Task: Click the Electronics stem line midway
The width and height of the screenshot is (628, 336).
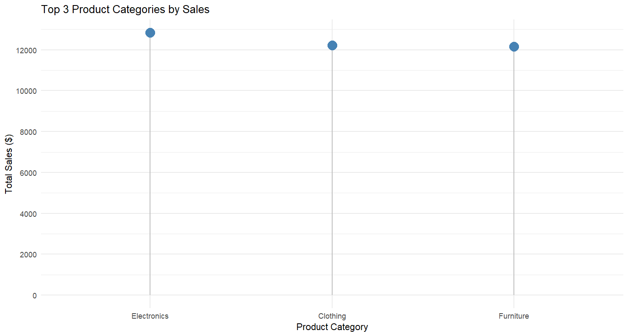Action: click(x=150, y=164)
